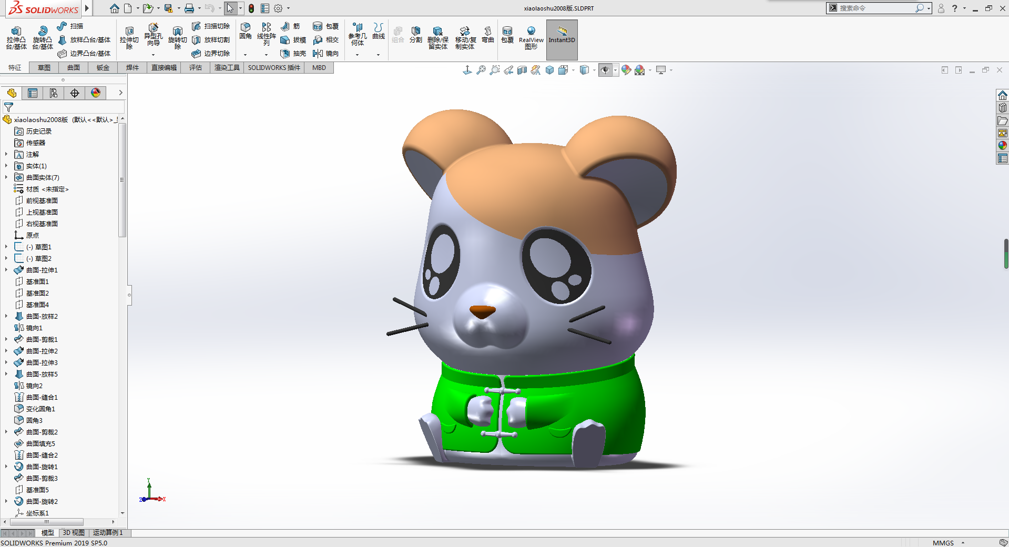The height and width of the screenshot is (547, 1009).
Task: Select the 旋转凸台/基体 revolve boss tool
Action: tap(43, 38)
